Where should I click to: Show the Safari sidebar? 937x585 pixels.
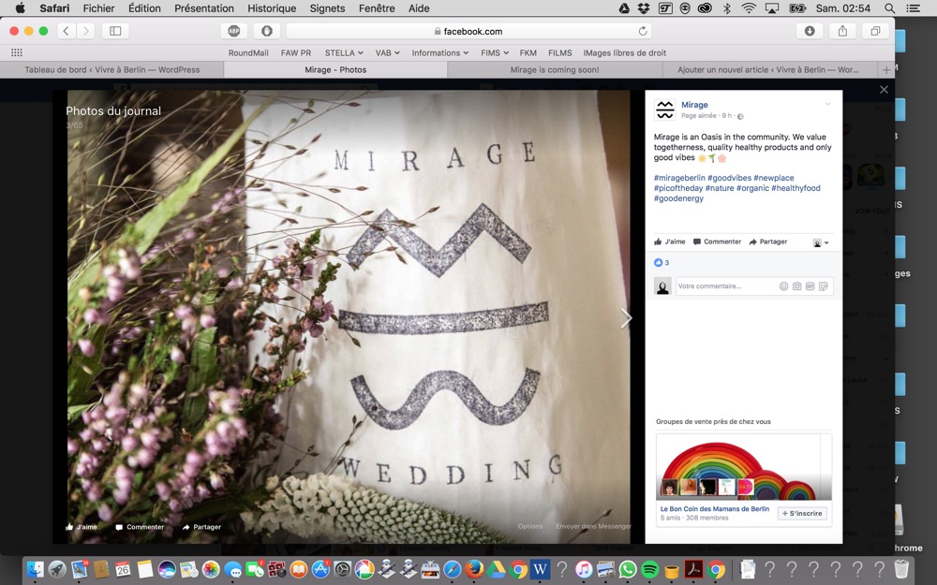(115, 31)
